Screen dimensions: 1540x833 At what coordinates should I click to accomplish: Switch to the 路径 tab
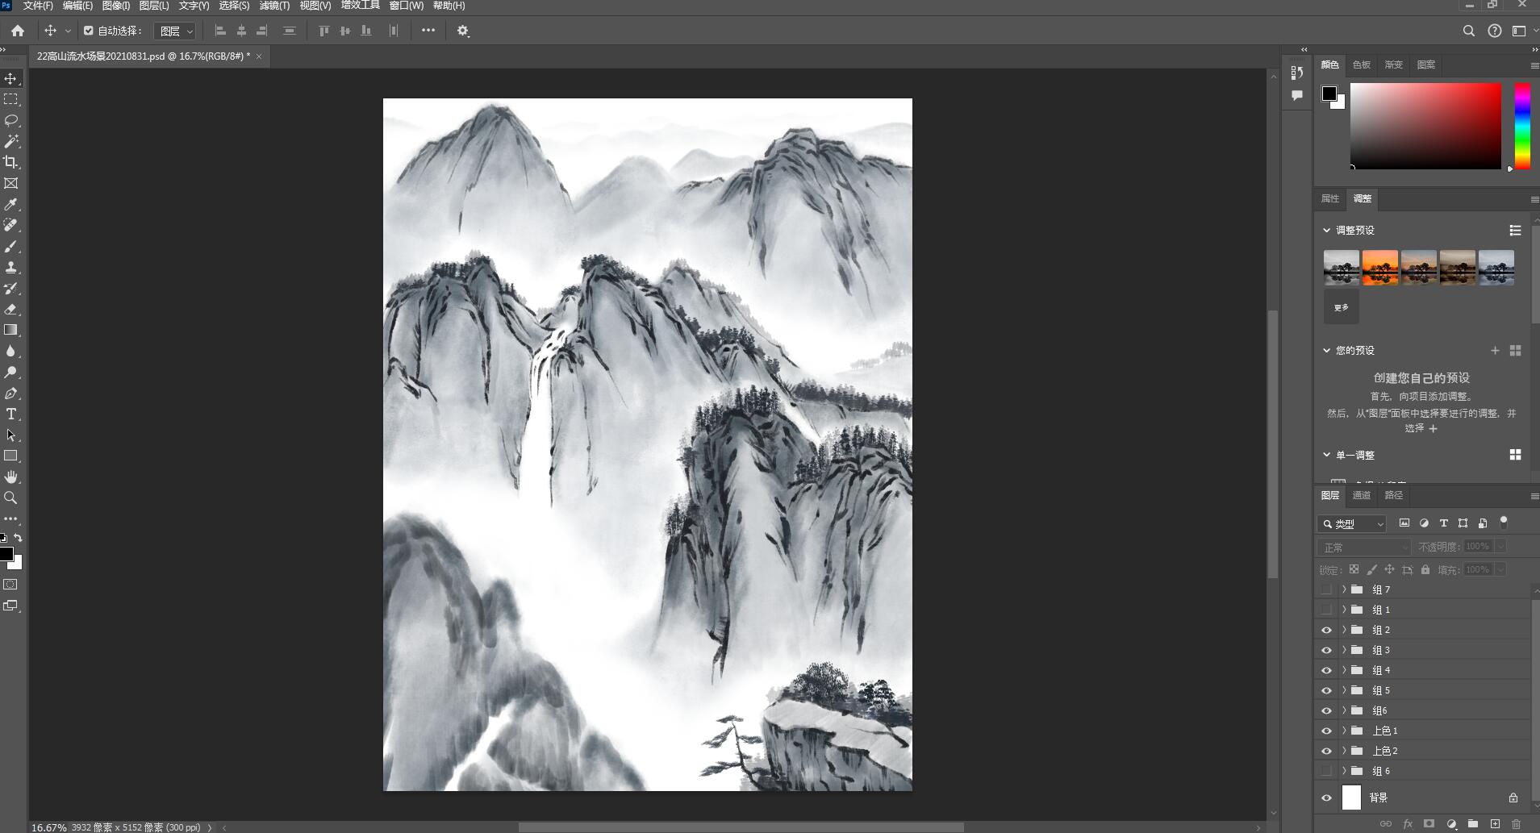[x=1394, y=495]
